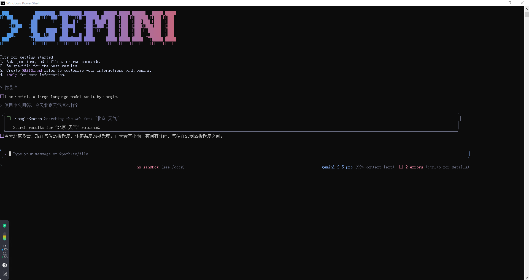529x280 pixels.
Task: Focus the 'Type your message' input box
Action: 236,154
